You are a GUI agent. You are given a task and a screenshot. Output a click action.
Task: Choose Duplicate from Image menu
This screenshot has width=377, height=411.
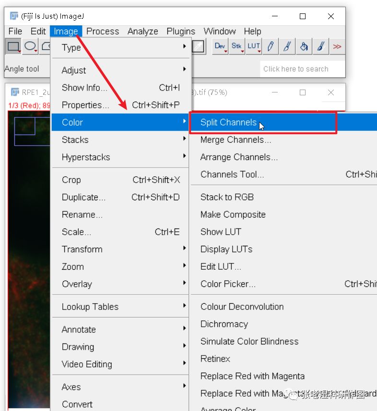(x=120, y=197)
